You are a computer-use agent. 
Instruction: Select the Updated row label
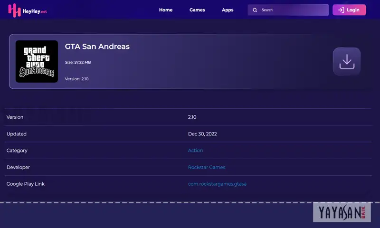pos(17,134)
